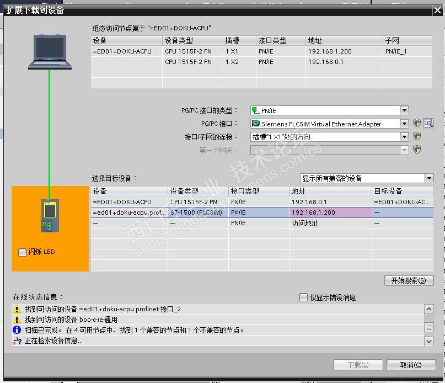This screenshot has width=445, height=383.
Task: Click the S7-1500 (PLCSIM) device type cell
Action: point(198,212)
